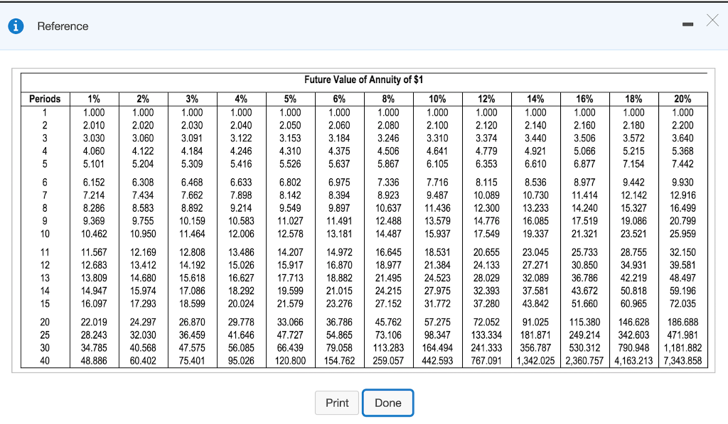The height and width of the screenshot is (424, 728).
Task: Click the value 3.310
Action: tap(437, 138)
